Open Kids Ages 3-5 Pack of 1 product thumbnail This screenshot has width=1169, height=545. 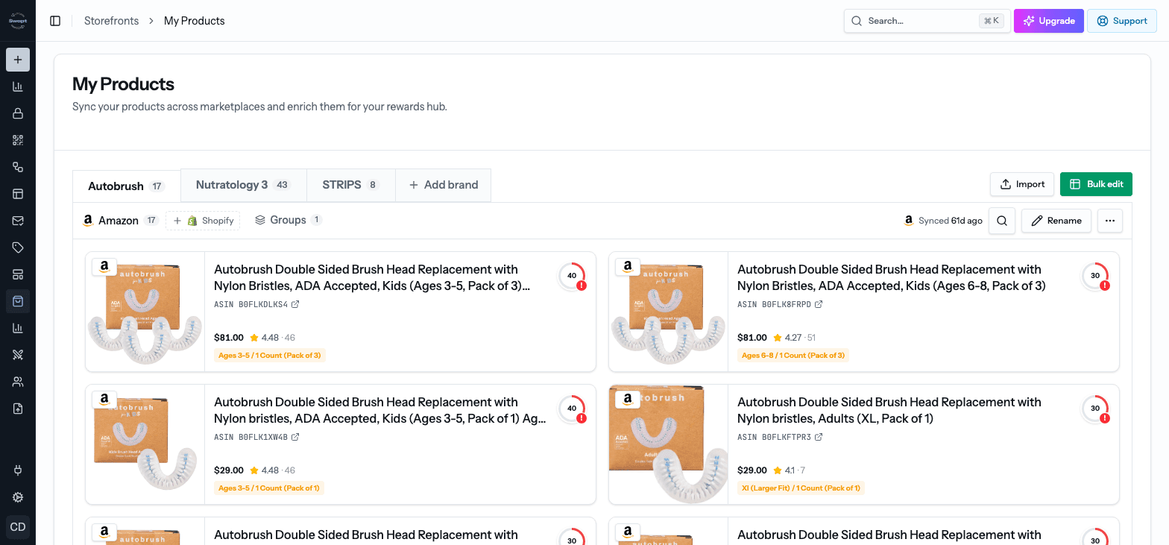145,444
